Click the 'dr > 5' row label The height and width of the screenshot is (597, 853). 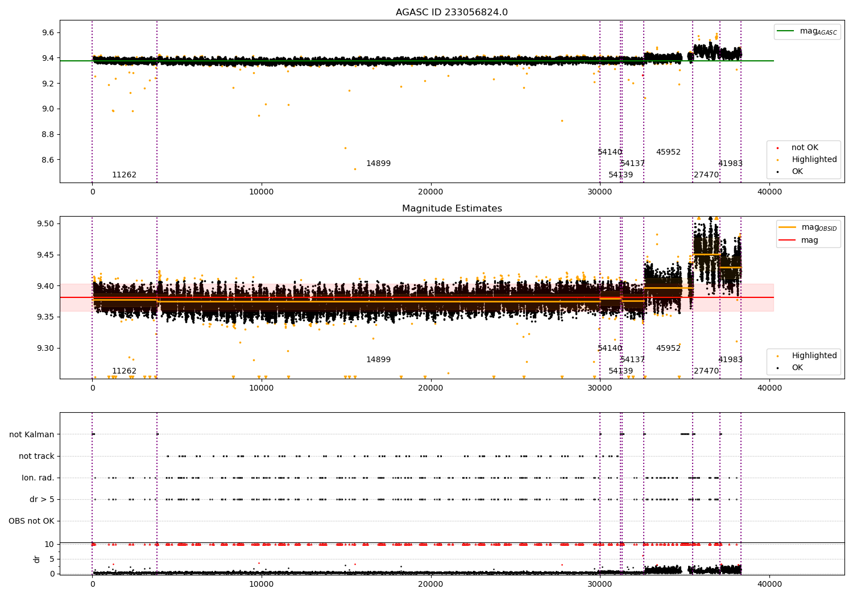pos(42,499)
